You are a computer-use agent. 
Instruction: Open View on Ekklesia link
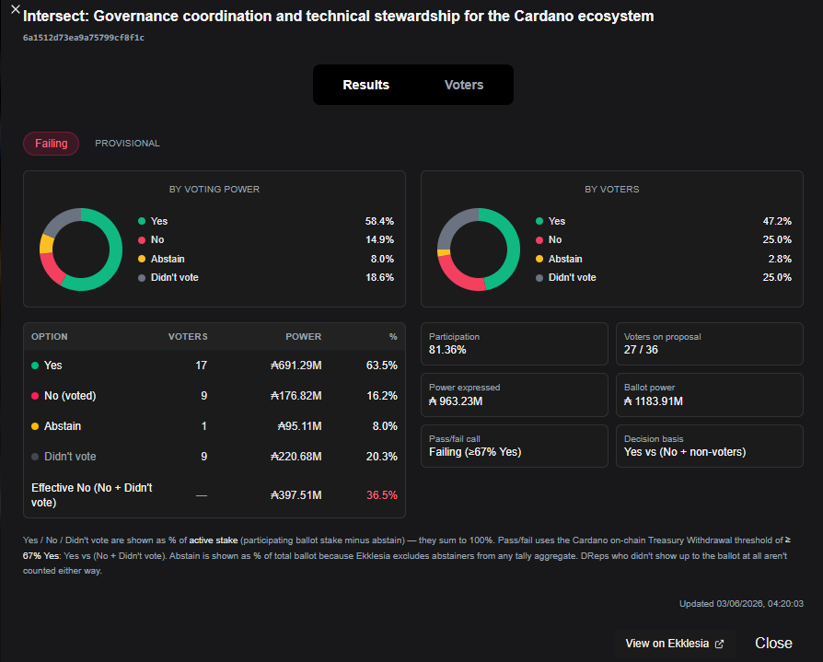tap(675, 643)
